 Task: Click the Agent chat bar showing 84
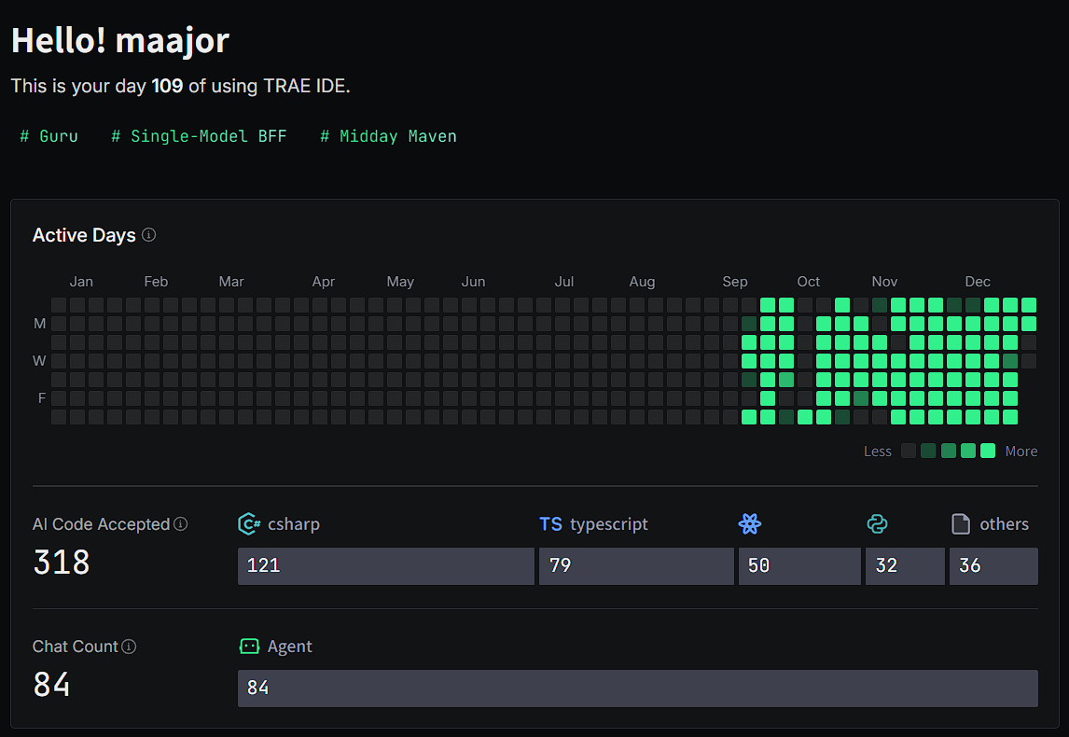pos(637,688)
